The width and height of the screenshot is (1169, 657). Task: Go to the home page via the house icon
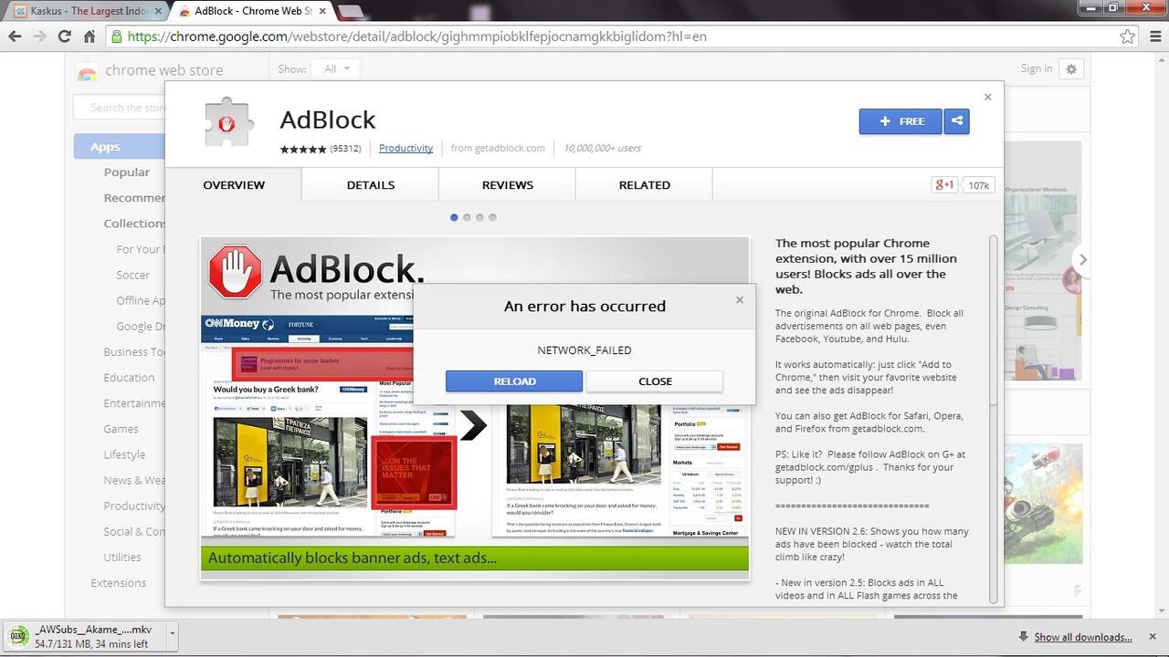point(89,36)
